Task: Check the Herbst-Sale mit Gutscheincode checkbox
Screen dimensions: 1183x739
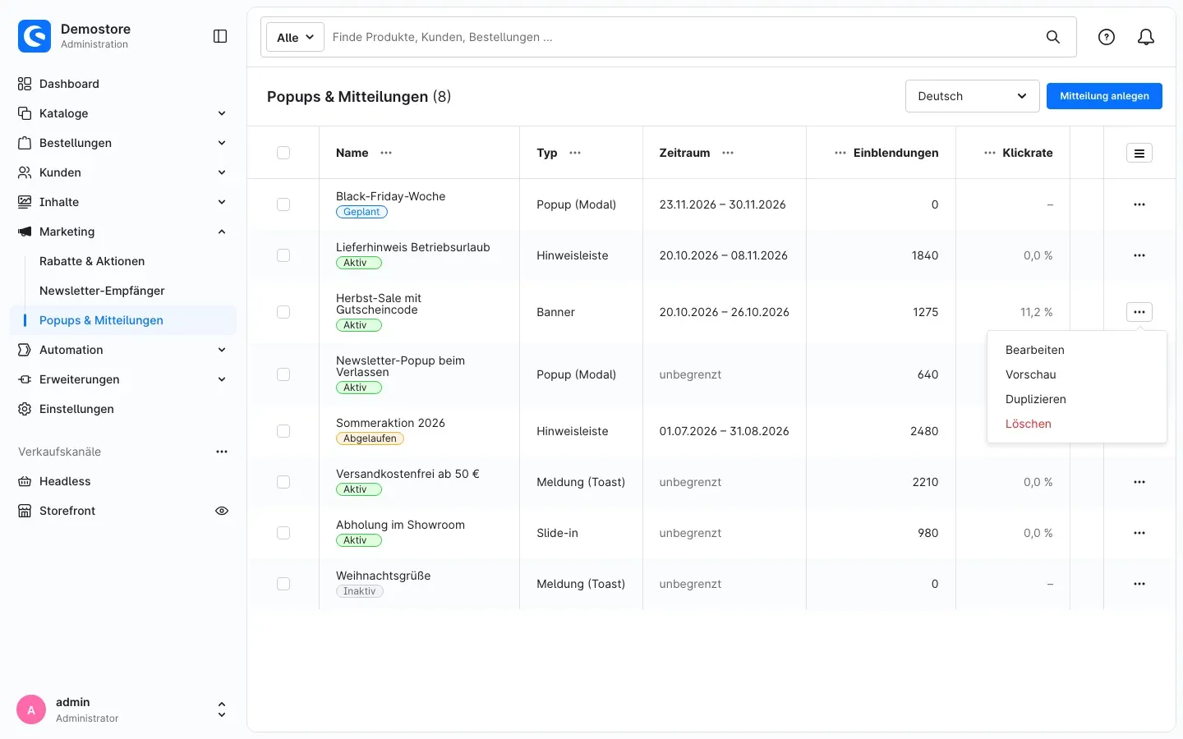Action: 283,312
